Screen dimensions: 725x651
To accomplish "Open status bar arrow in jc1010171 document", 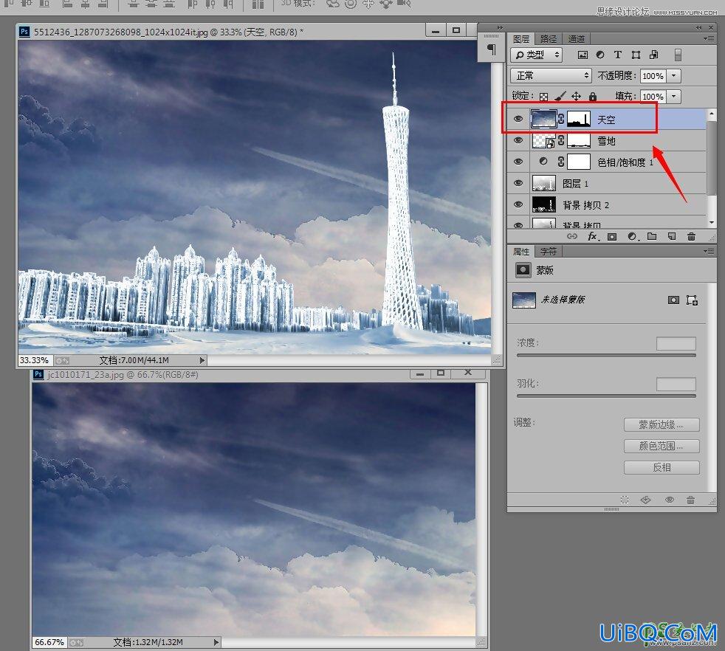I will 216,642.
